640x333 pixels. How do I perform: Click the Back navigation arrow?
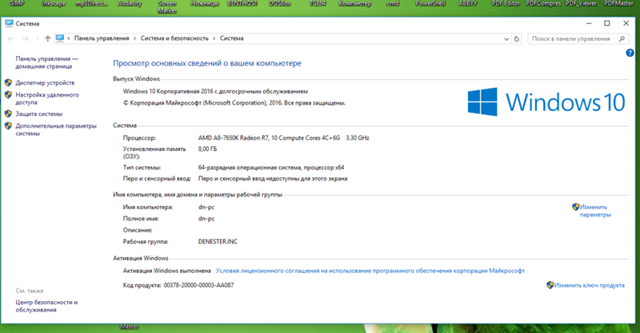point(11,38)
